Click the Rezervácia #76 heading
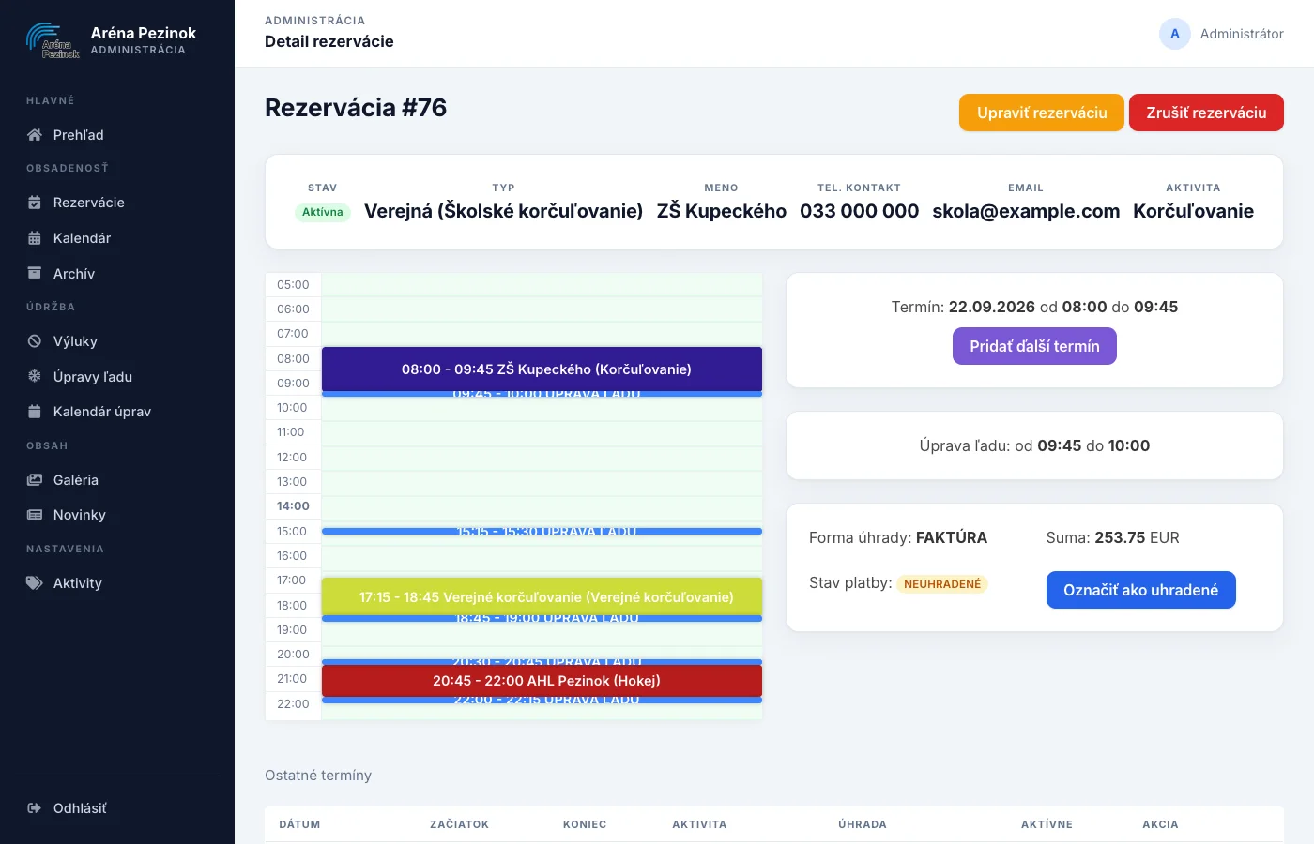This screenshot has width=1314, height=844. coord(356,108)
